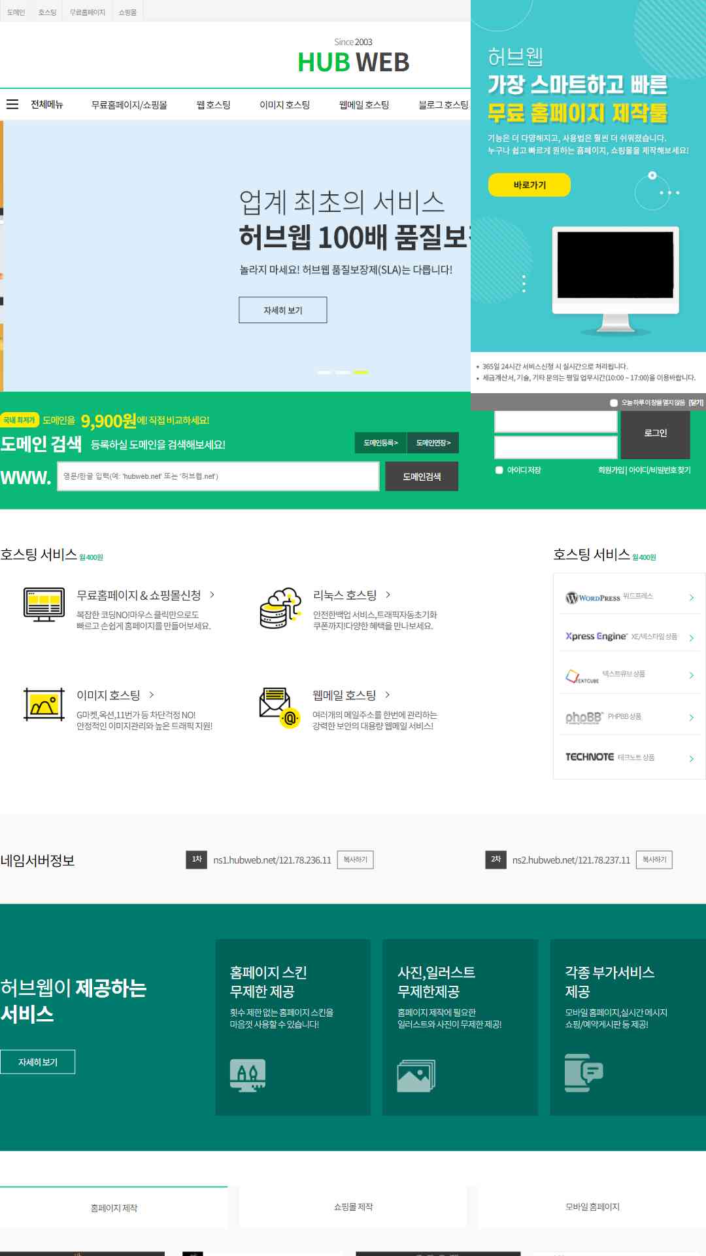The image size is (706, 1256).
Task: Open 웹 호스팅 nav menu
Action: click(x=214, y=105)
